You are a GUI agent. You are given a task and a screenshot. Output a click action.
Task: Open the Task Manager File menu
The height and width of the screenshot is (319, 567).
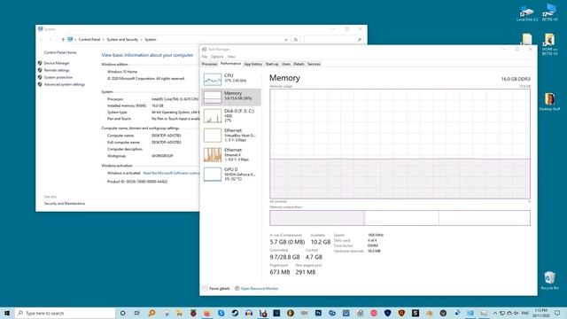205,57
